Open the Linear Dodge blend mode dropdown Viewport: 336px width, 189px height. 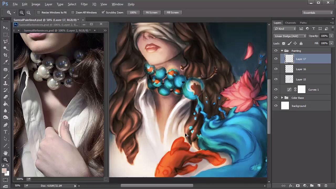coord(290,36)
